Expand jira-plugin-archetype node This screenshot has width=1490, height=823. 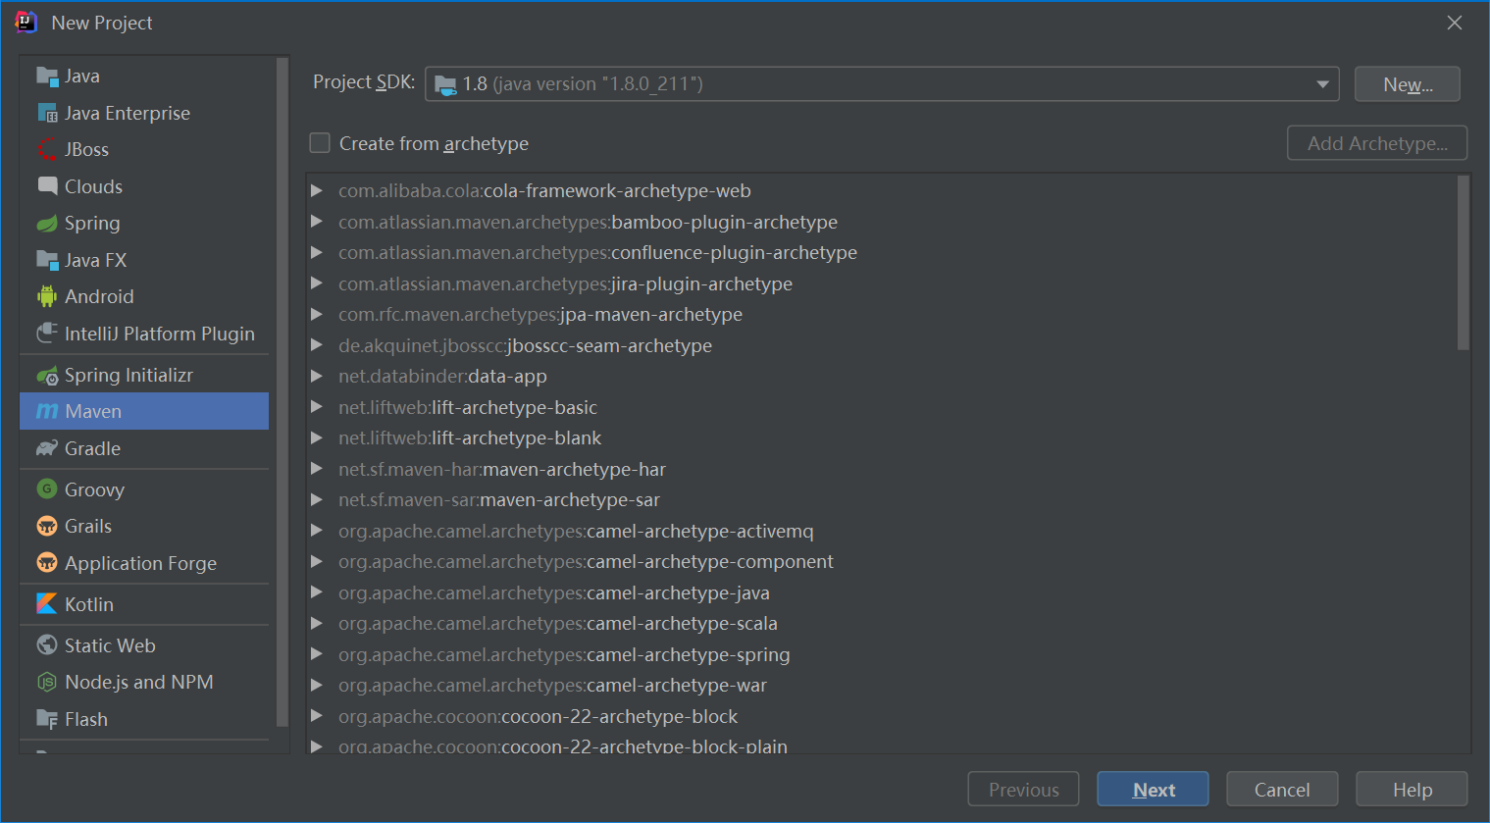coord(317,283)
